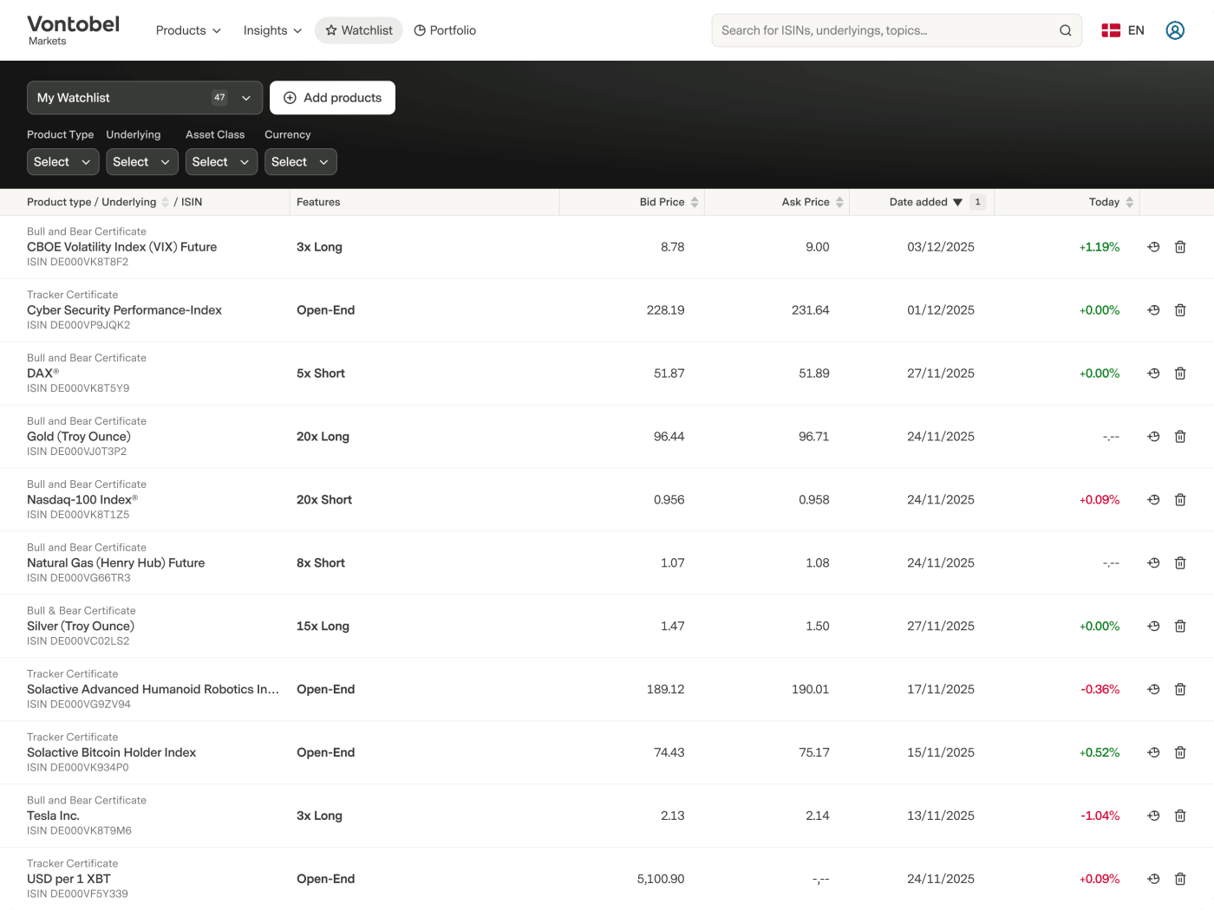
Task: Remove Tesla Inc. with trash icon
Action: [x=1180, y=816]
